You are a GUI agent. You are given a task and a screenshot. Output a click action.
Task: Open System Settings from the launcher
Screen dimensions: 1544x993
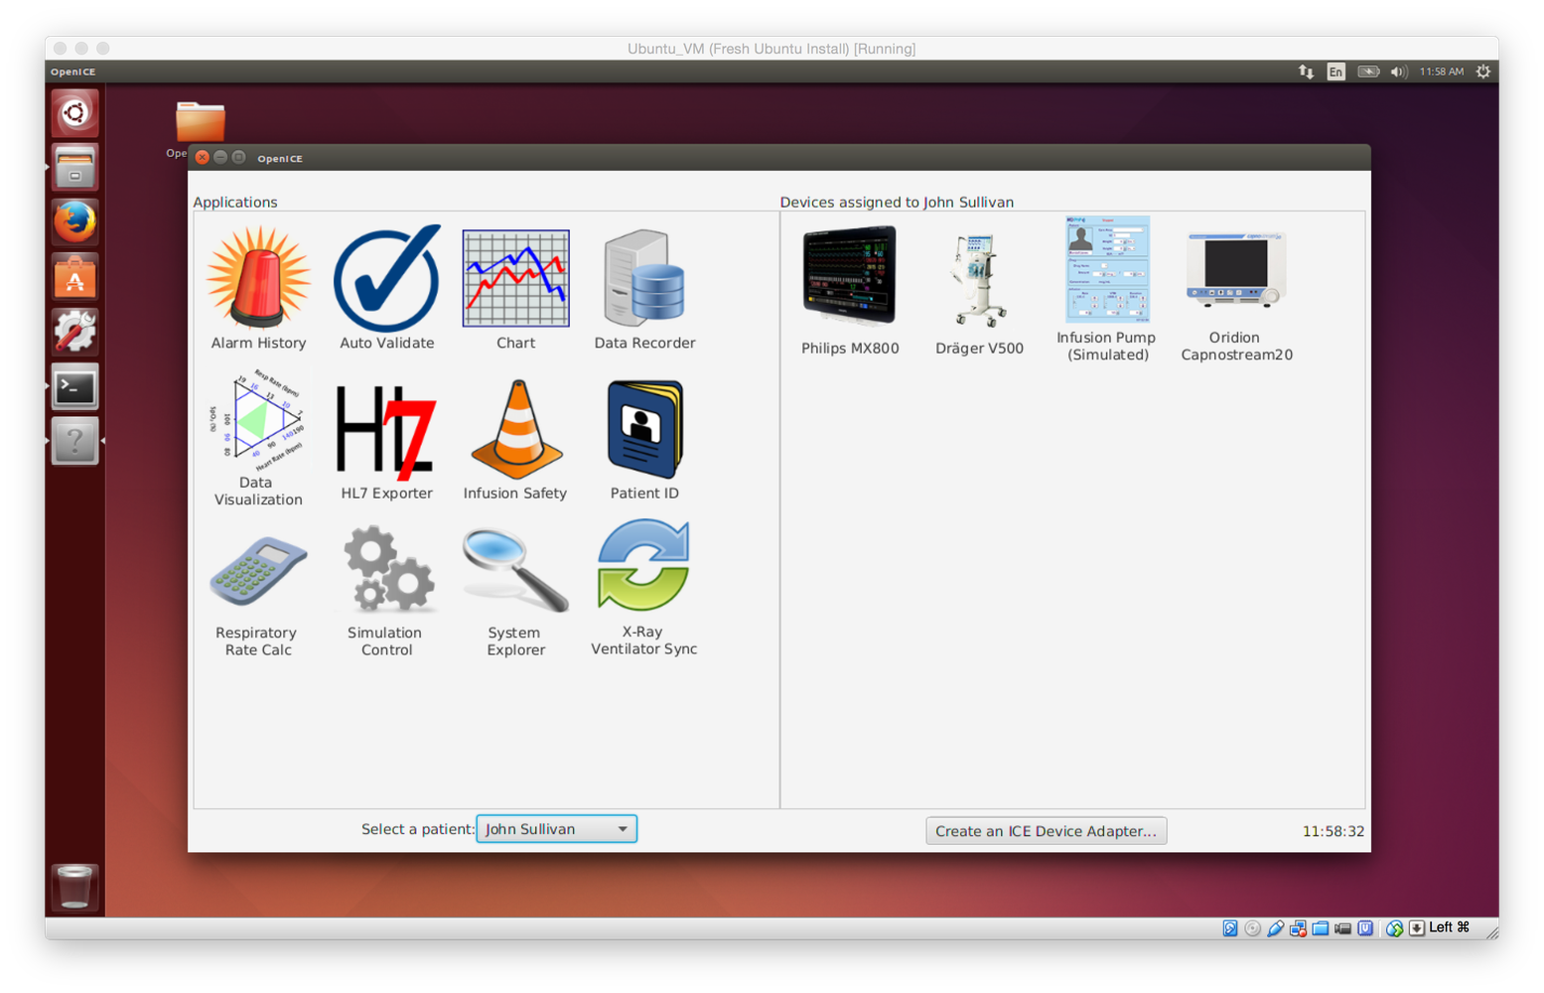[75, 331]
